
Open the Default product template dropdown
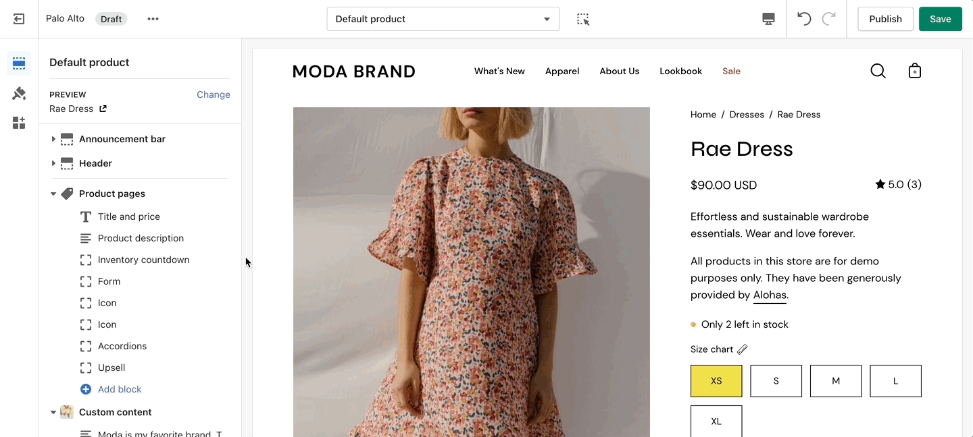443,19
